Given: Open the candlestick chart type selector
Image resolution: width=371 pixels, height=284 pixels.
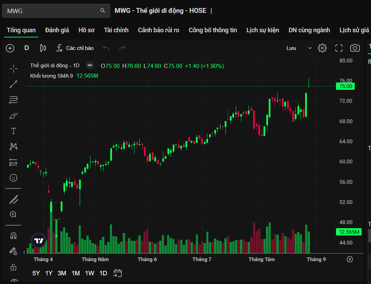Looking at the screenshot, I should tap(43, 48).
